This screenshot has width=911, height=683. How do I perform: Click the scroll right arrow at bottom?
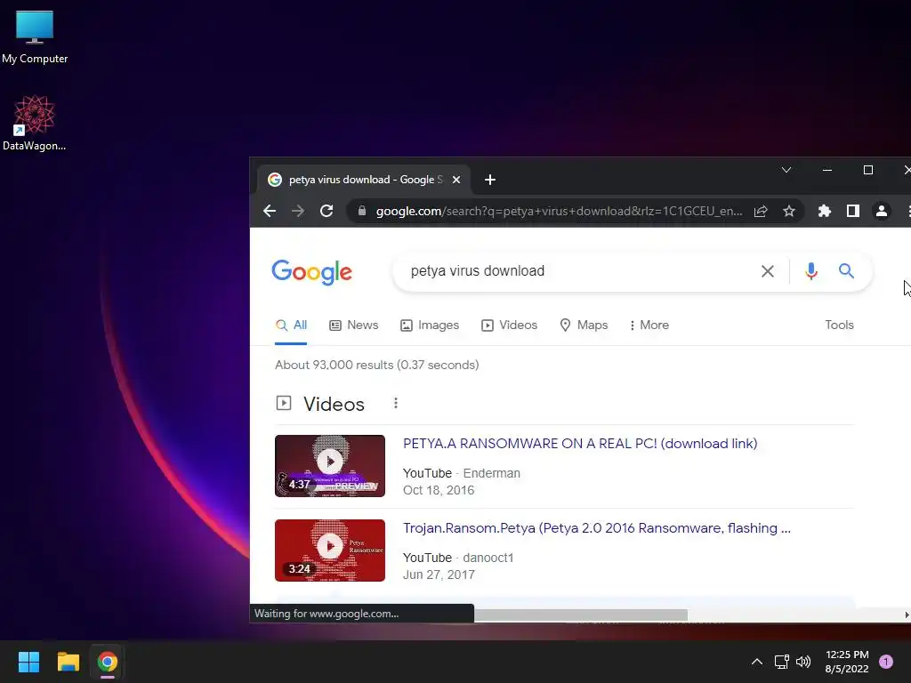[907, 615]
